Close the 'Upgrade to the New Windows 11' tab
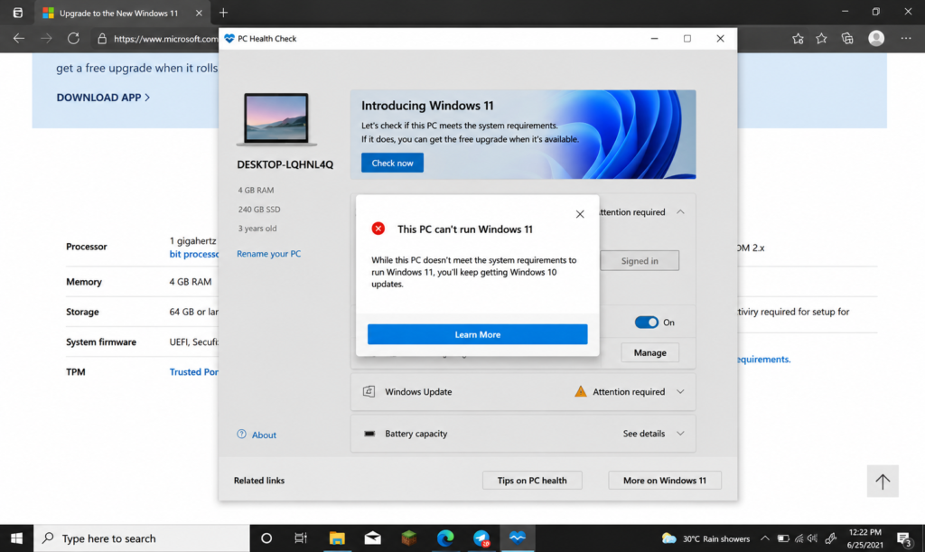The width and height of the screenshot is (925, 552). [199, 13]
